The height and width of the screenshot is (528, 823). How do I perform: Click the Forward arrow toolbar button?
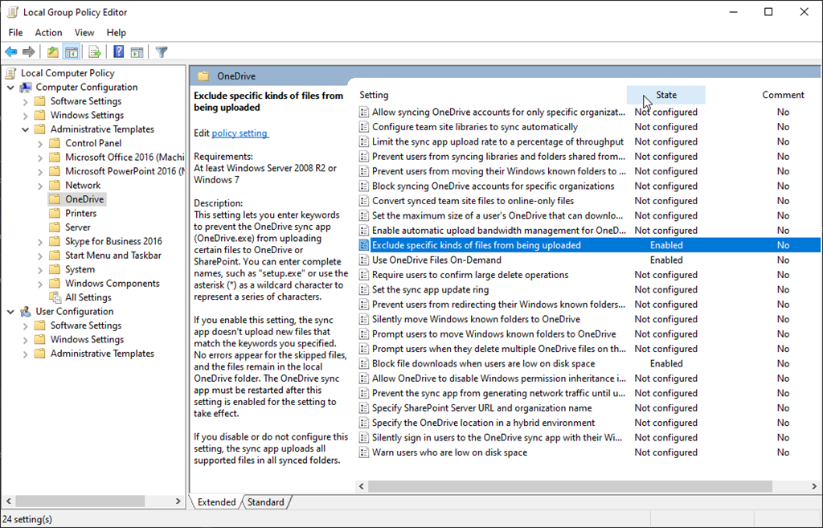click(29, 52)
